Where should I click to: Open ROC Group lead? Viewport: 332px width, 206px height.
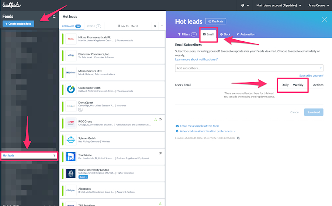(113, 123)
